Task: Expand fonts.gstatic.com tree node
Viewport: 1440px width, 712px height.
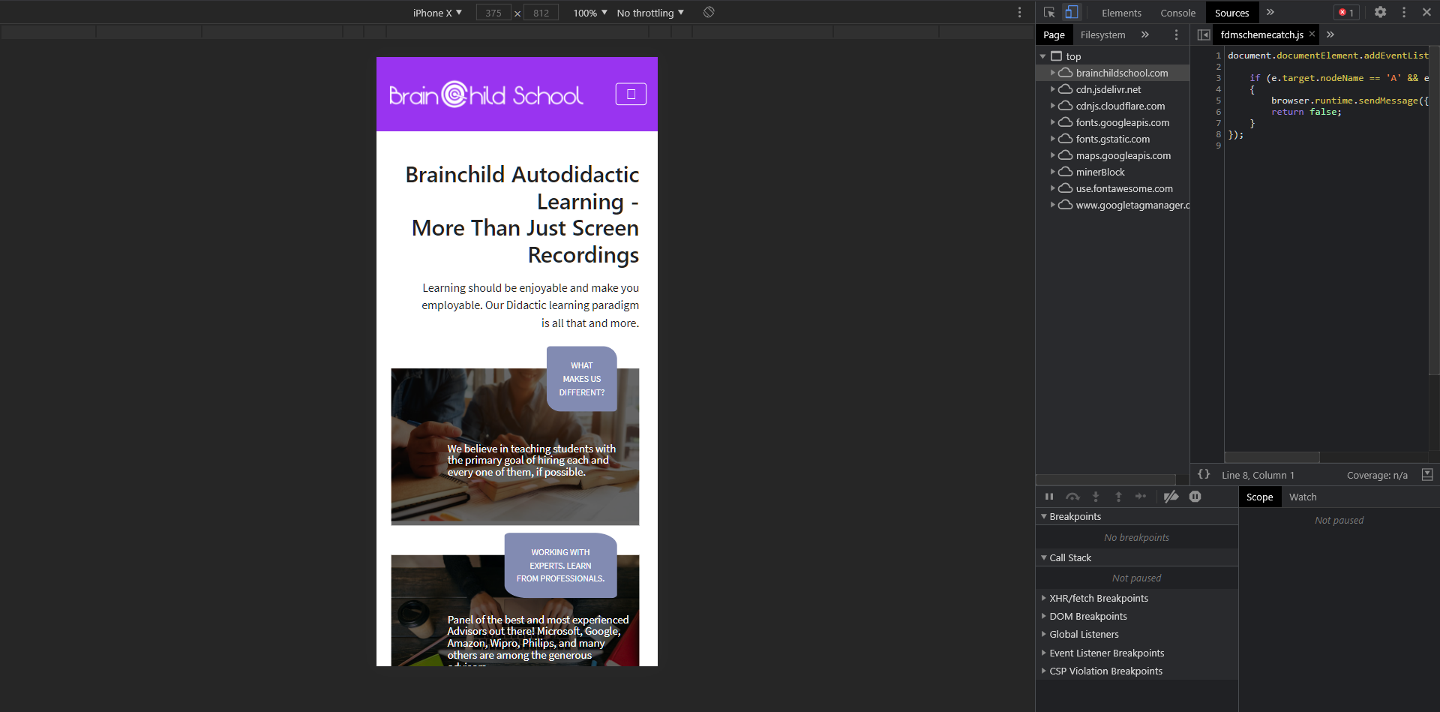Action: pos(1052,139)
